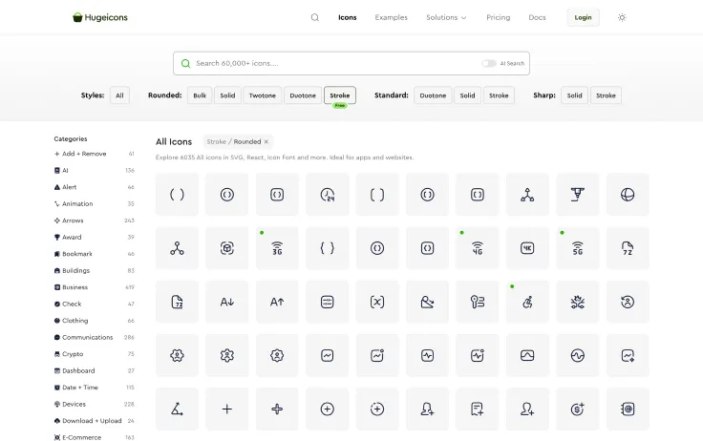This screenshot has width=703, height=441.
Task: Open the Docs page
Action: point(537,17)
